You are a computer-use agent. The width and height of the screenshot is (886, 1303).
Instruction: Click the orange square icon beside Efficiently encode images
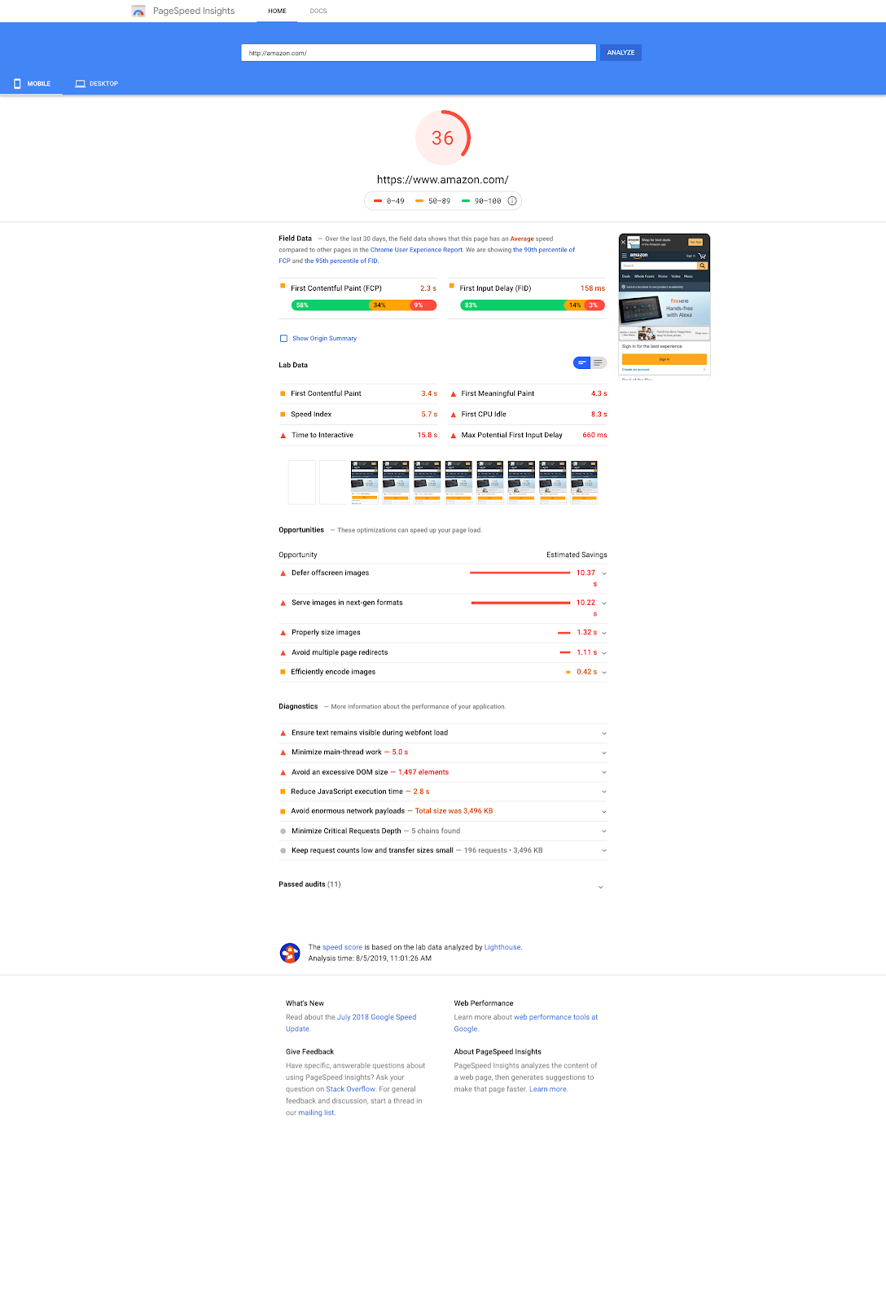pyautogui.click(x=283, y=672)
